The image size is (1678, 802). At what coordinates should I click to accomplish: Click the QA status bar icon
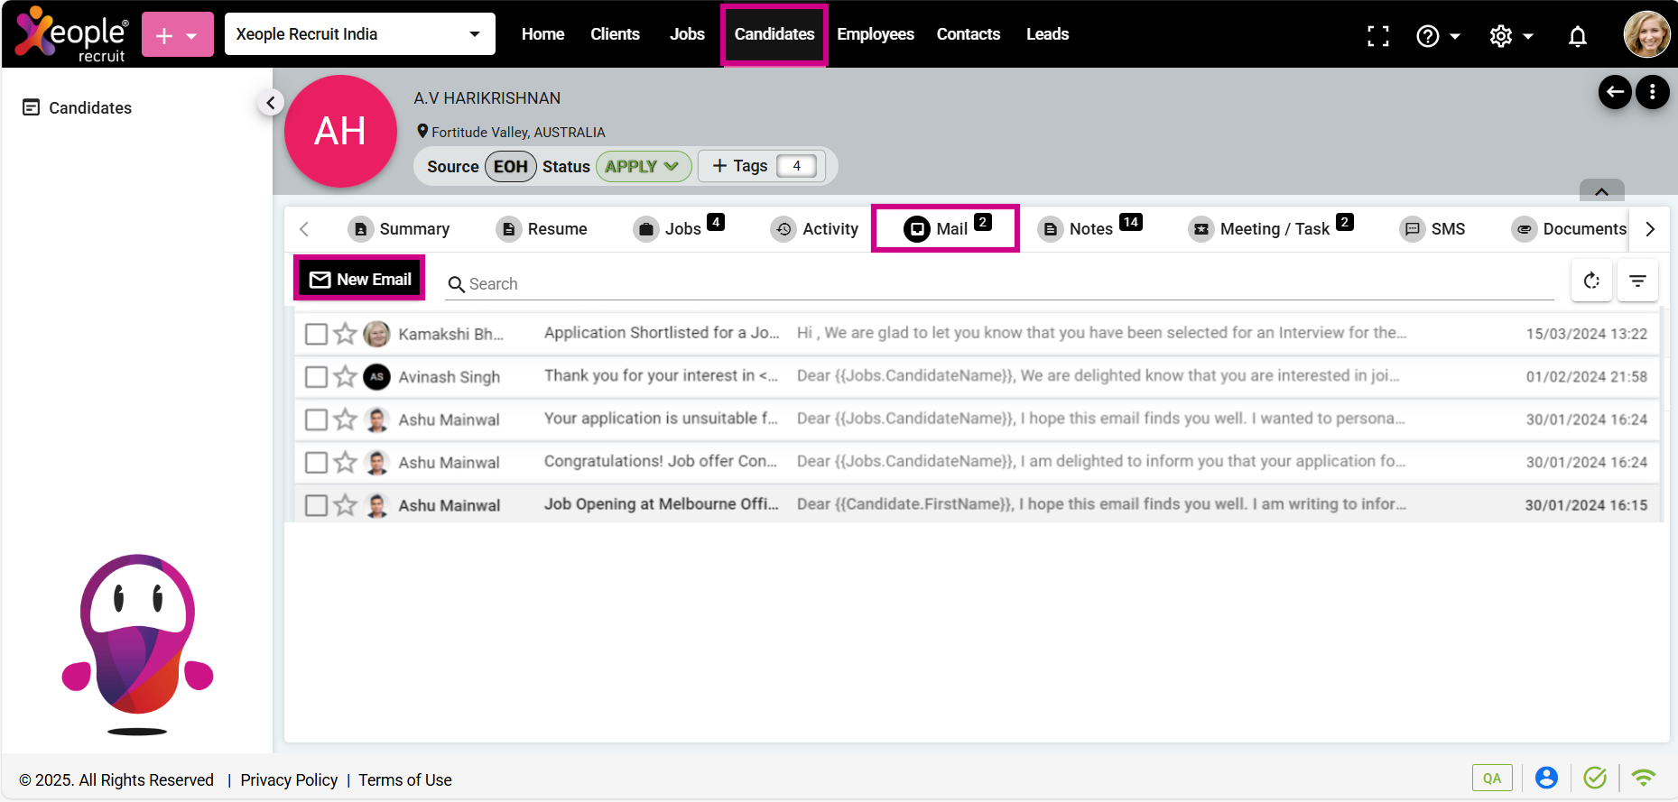click(1492, 778)
